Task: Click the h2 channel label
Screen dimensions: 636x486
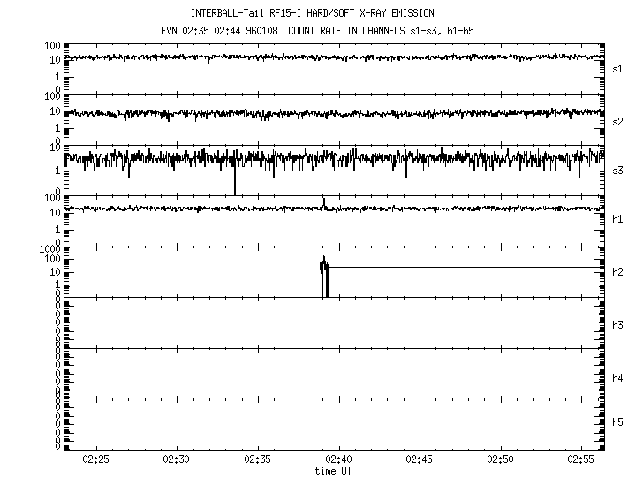Action: [618, 272]
